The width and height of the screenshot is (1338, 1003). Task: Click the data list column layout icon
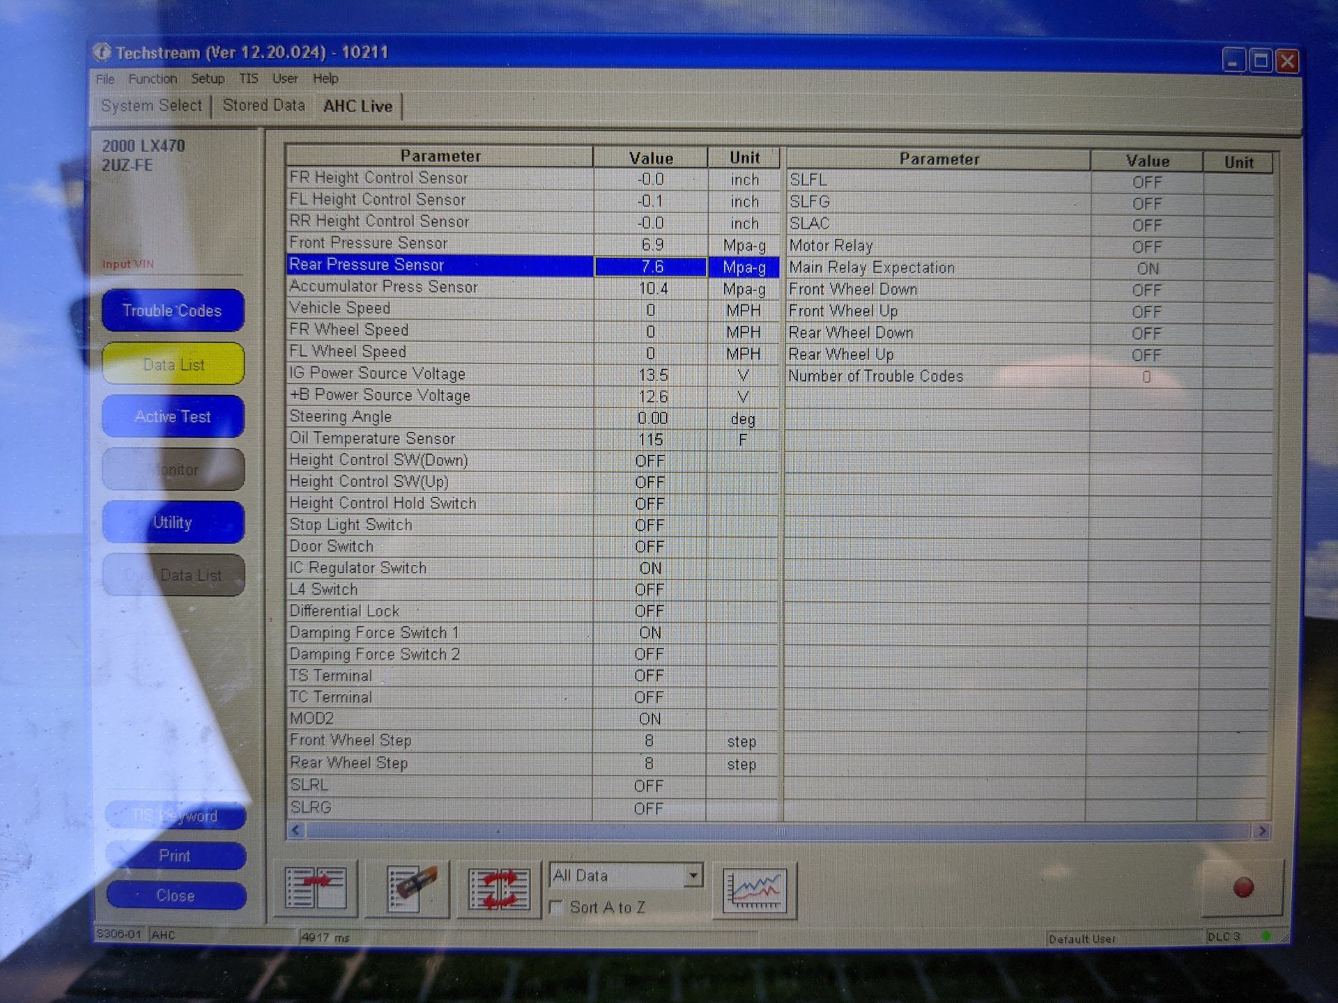point(317,889)
